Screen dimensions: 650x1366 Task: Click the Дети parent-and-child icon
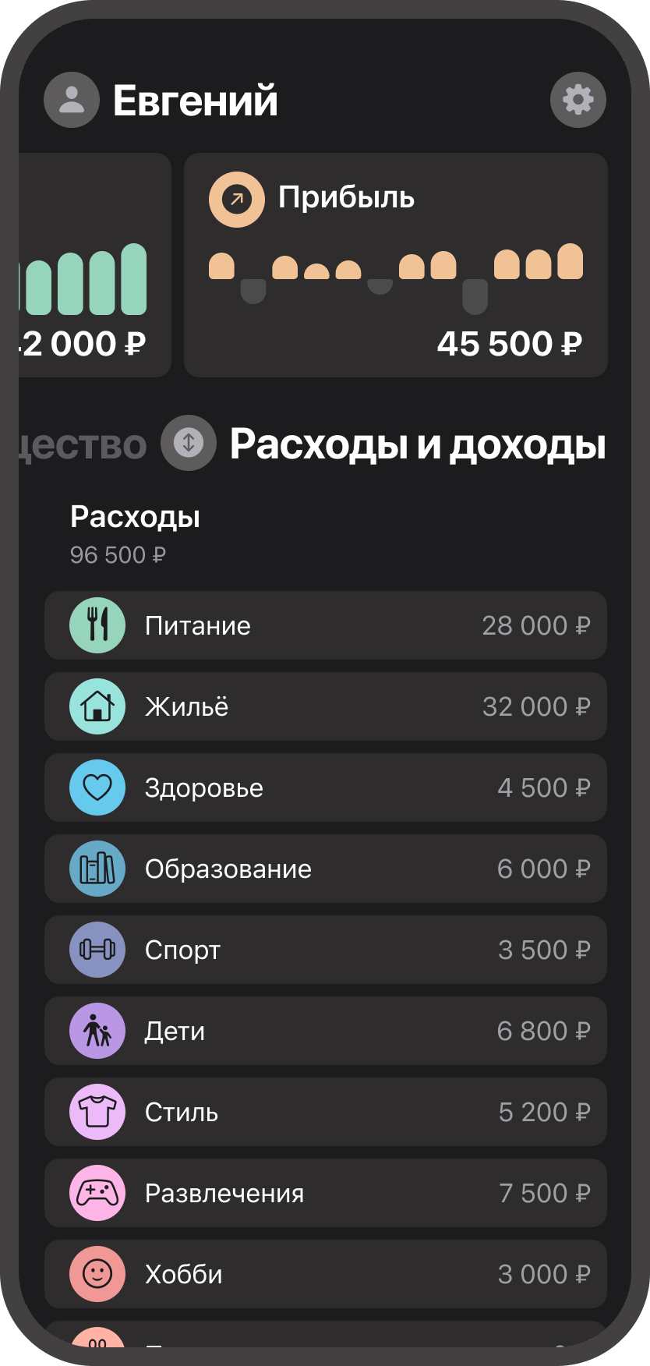(97, 1031)
